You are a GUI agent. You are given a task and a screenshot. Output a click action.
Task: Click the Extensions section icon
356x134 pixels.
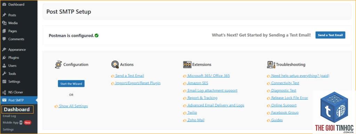(x=187, y=65)
